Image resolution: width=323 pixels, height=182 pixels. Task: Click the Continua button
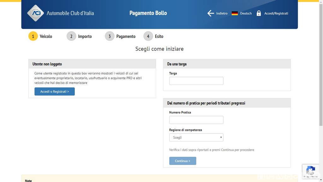click(x=183, y=161)
